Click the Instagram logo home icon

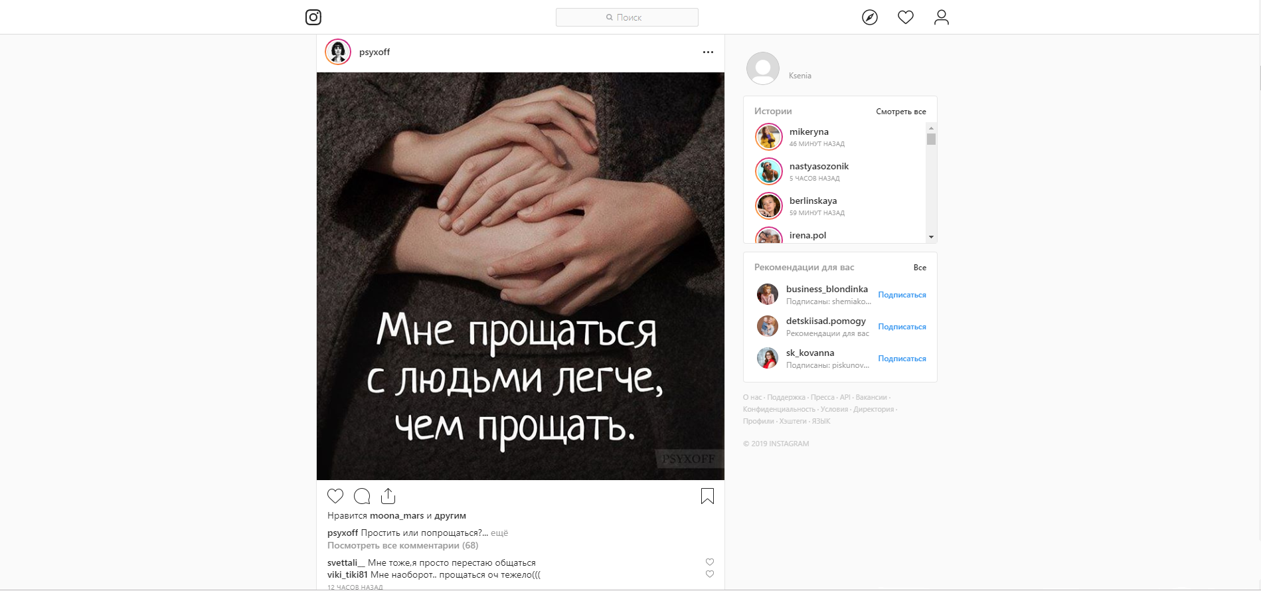[313, 17]
